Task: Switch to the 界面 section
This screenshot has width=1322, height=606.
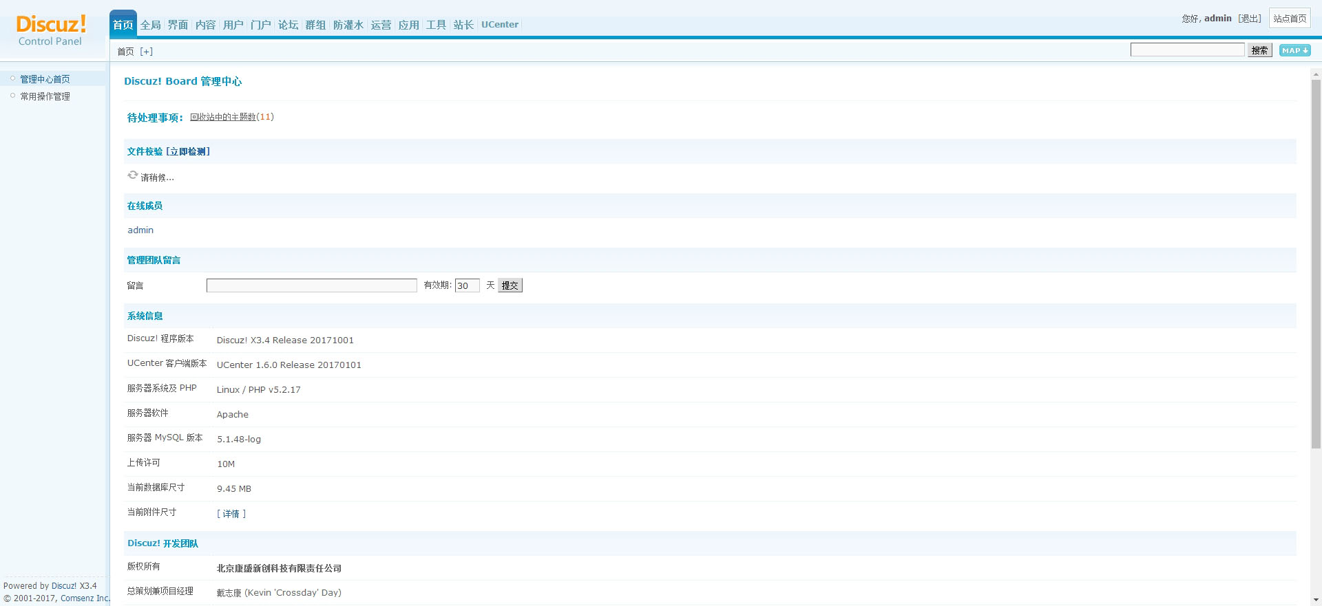Action: 178,25
